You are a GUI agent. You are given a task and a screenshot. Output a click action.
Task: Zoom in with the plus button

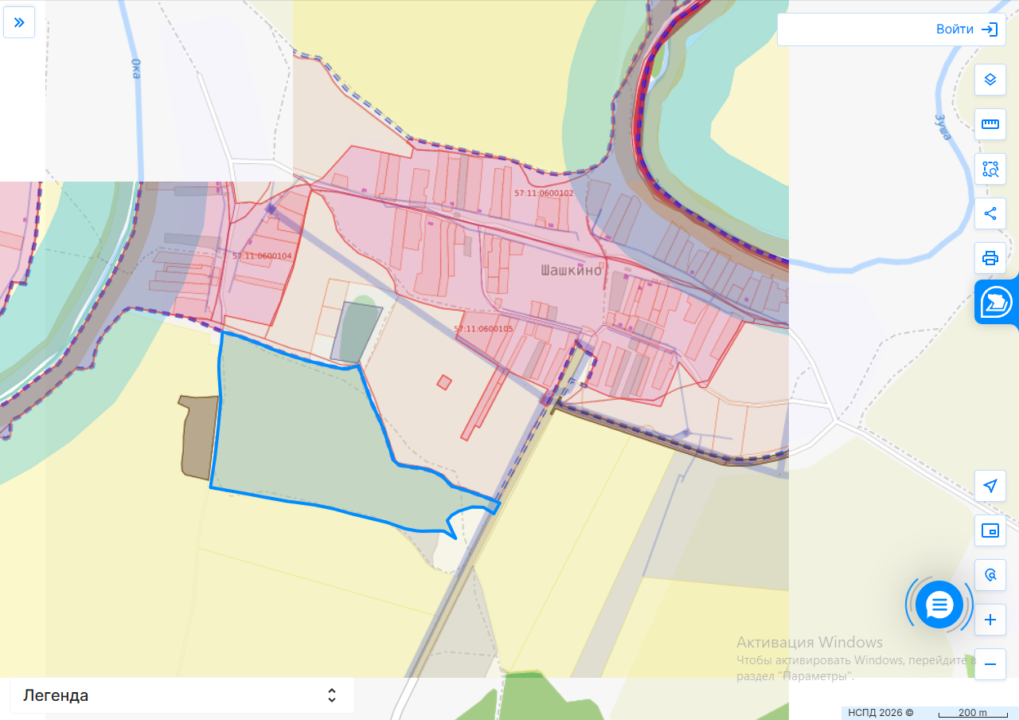pos(990,620)
